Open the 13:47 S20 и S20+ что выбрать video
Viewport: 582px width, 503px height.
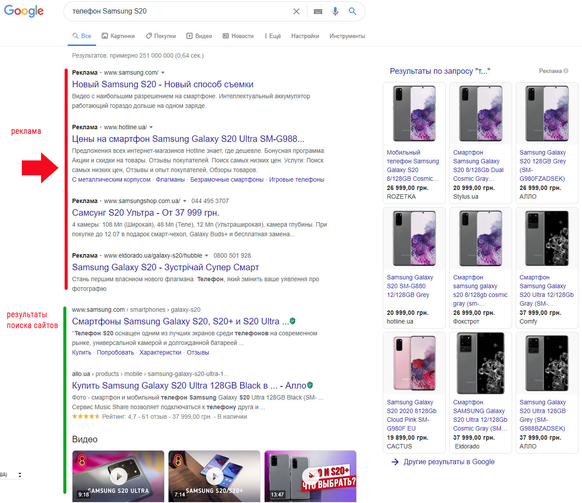[x=310, y=476]
